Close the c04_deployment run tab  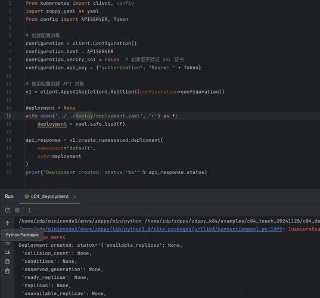coord(74,197)
